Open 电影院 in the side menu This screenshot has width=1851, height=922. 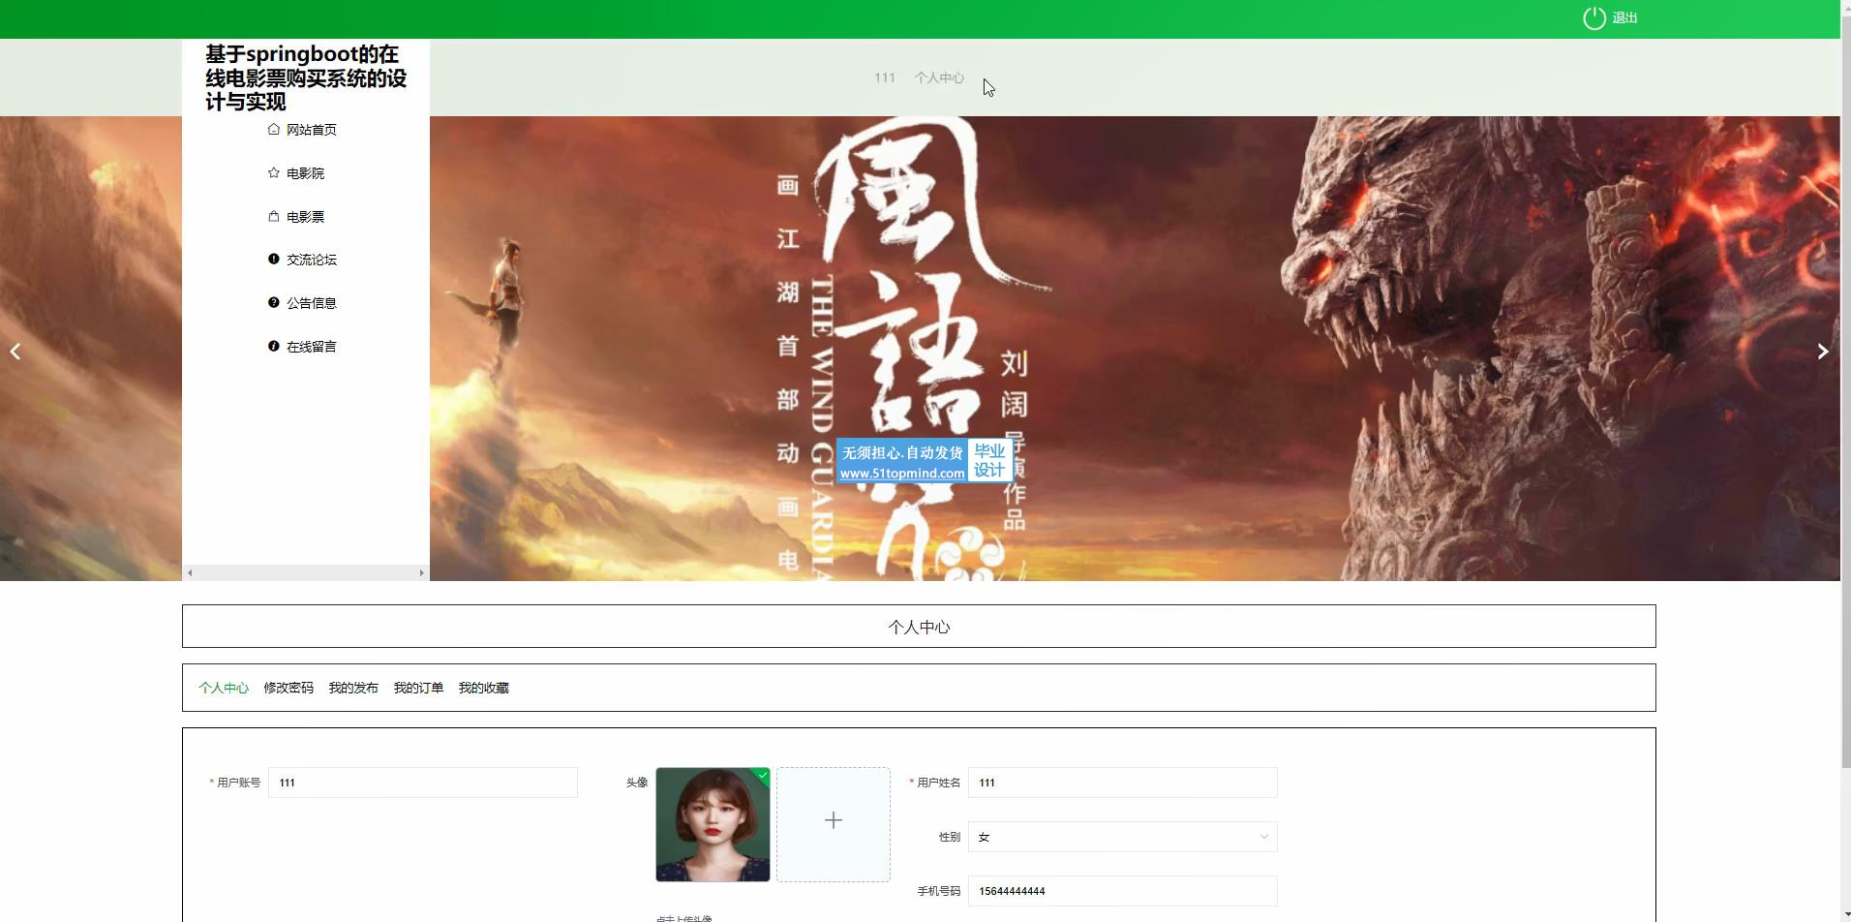click(305, 173)
